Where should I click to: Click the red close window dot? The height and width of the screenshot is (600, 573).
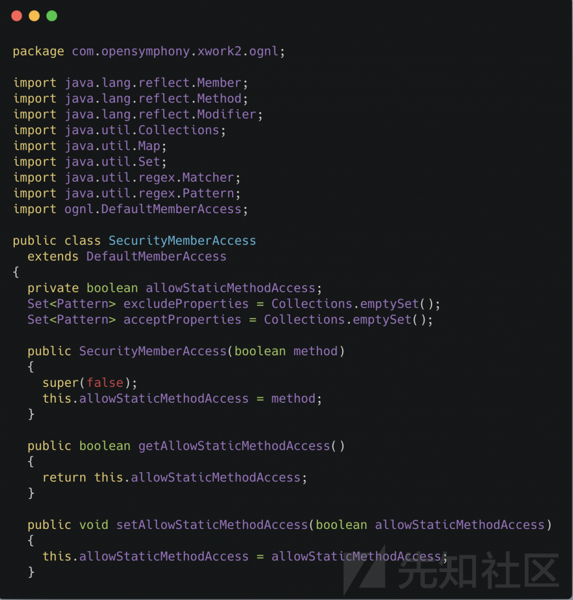(x=17, y=15)
